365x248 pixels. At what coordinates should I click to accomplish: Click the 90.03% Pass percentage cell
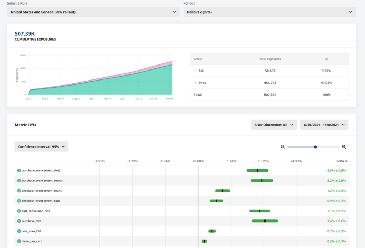tap(326, 83)
